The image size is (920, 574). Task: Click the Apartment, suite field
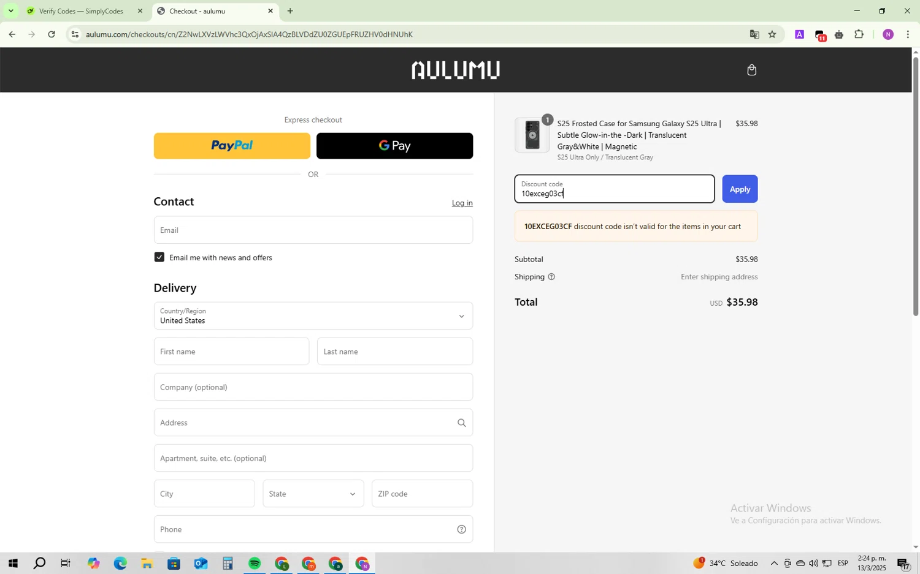(x=313, y=458)
